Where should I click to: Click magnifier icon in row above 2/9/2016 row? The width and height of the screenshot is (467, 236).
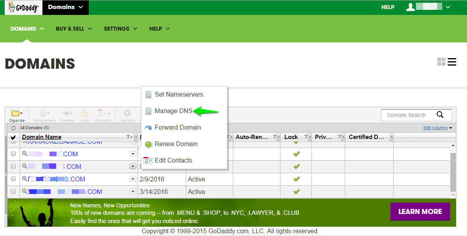point(25,166)
